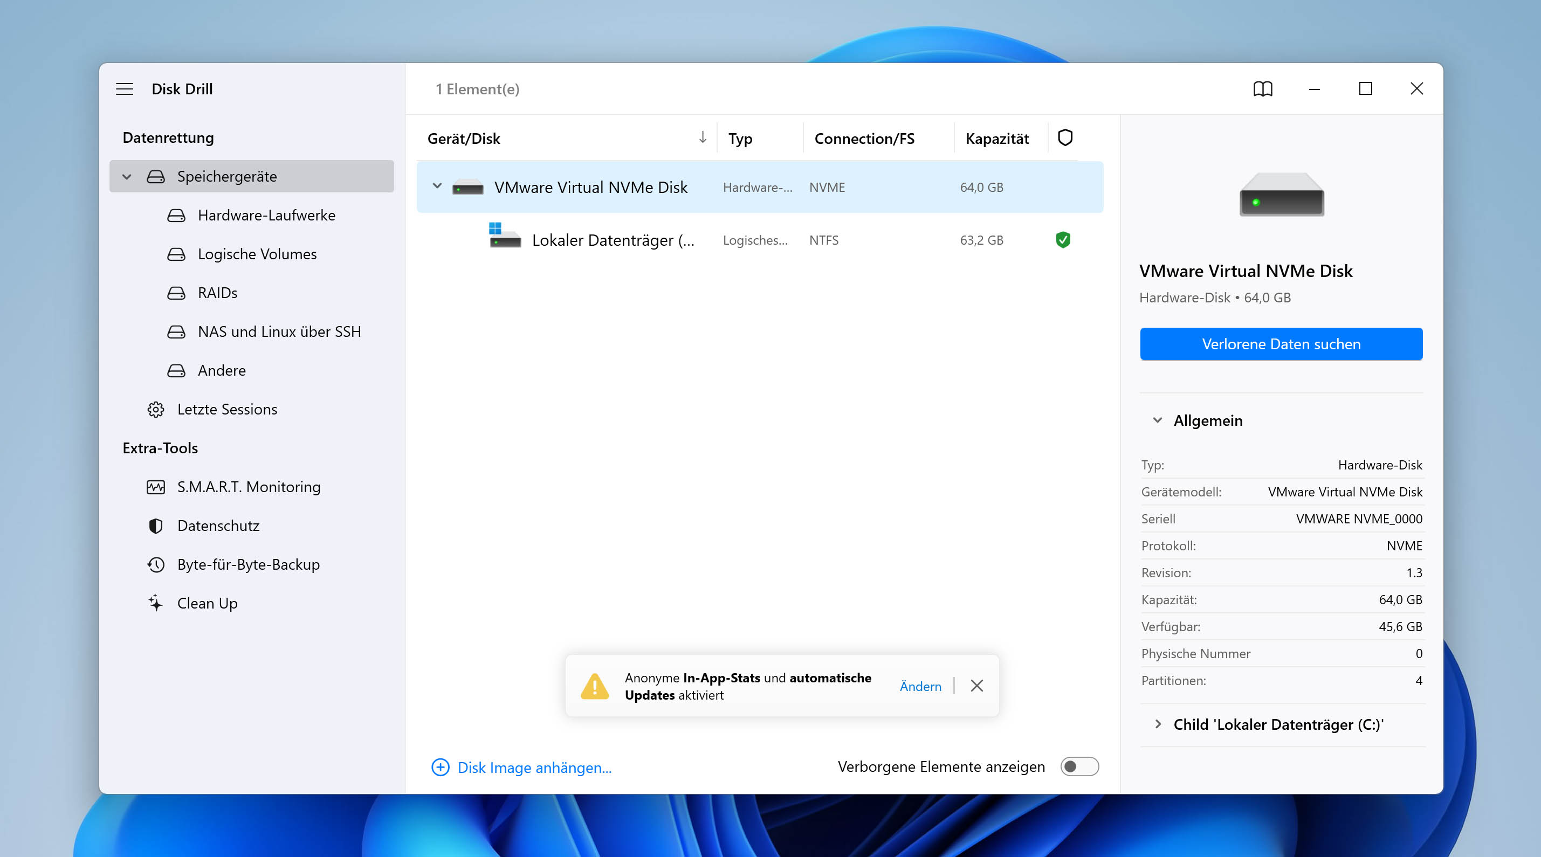Click the large disk image in details panel
This screenshot has width=1541, height=857.
(1281, 195)
